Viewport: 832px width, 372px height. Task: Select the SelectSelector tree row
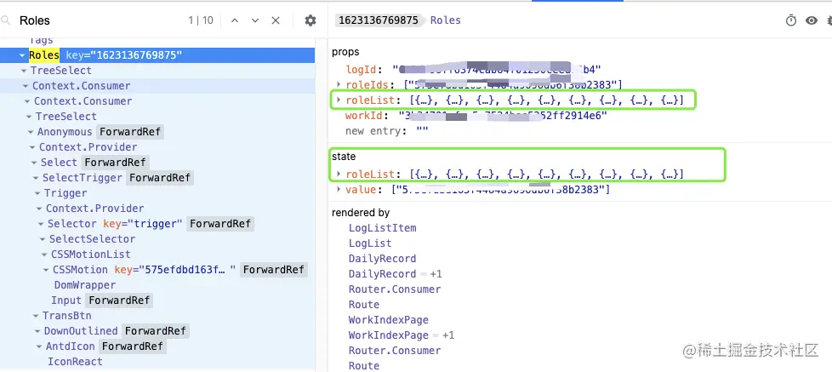coord(157,239)
